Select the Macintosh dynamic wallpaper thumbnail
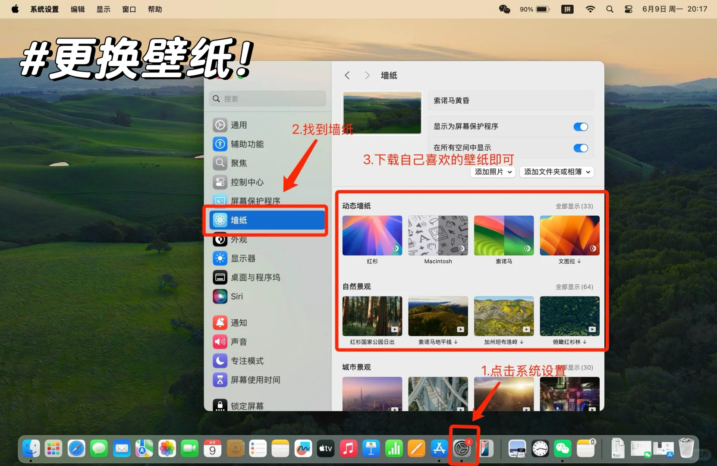Viewport: 717px width, 466px height. pyautogui.click(x=438, y=235)
